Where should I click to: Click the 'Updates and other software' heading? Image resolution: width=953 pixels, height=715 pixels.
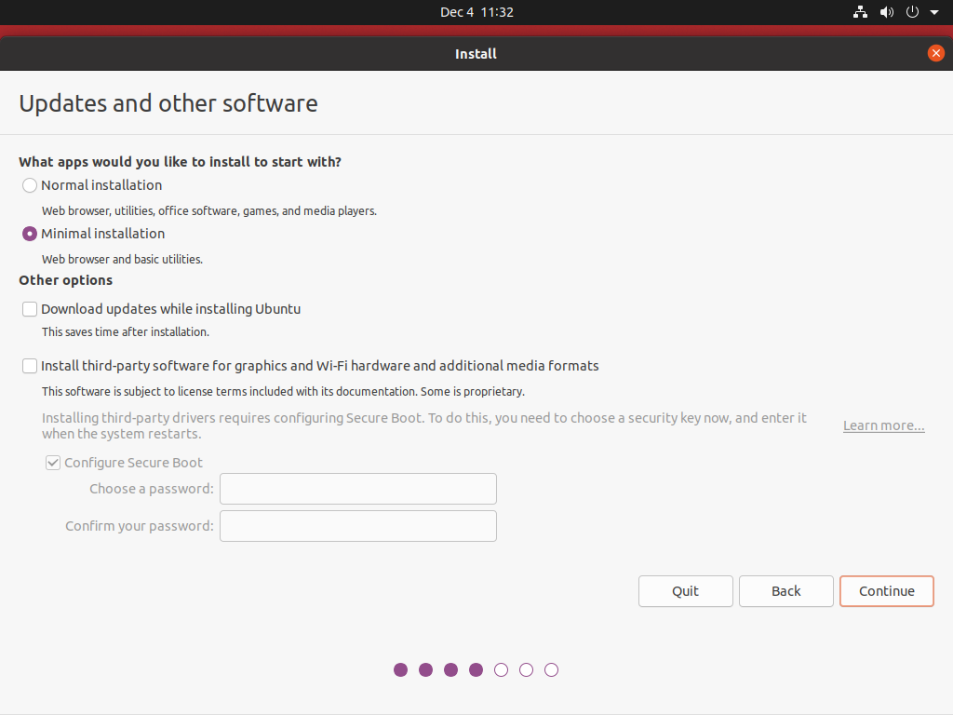pos(168,103)
